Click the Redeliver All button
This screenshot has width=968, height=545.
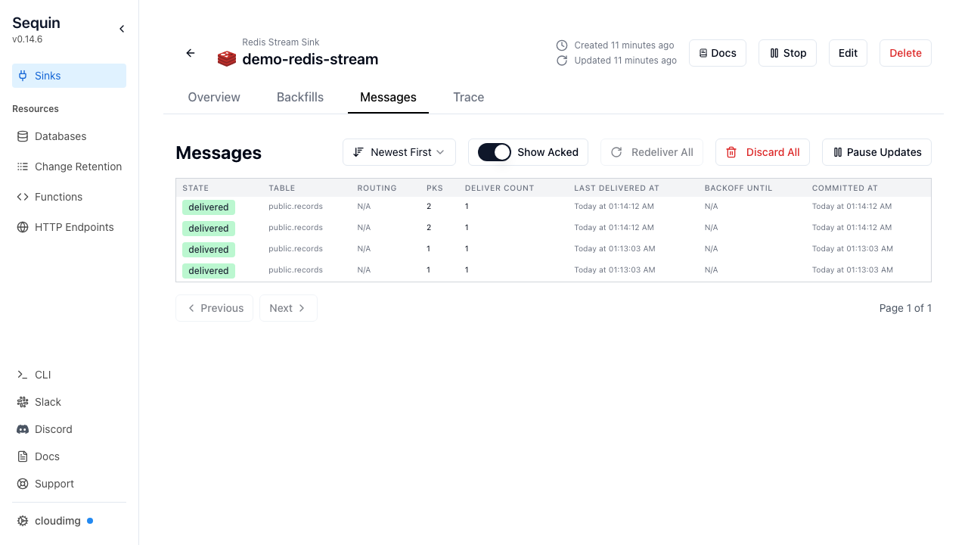click(652, 152)
